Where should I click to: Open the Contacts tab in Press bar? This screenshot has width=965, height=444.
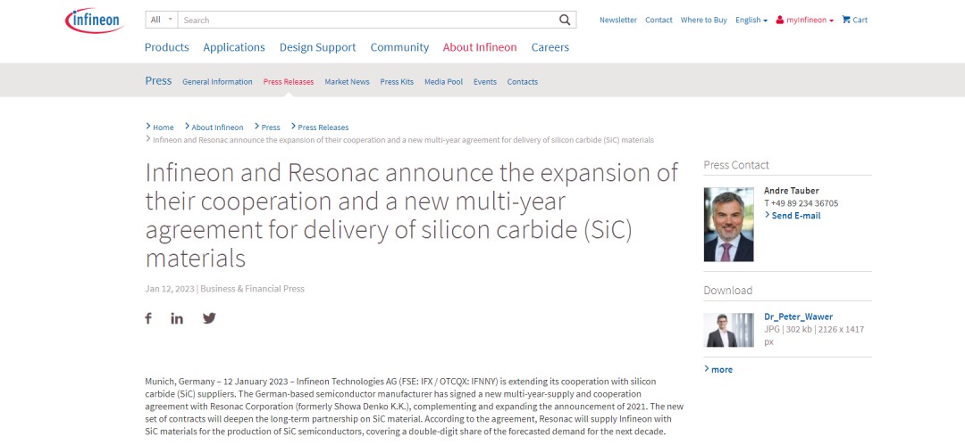coord(523,82)
